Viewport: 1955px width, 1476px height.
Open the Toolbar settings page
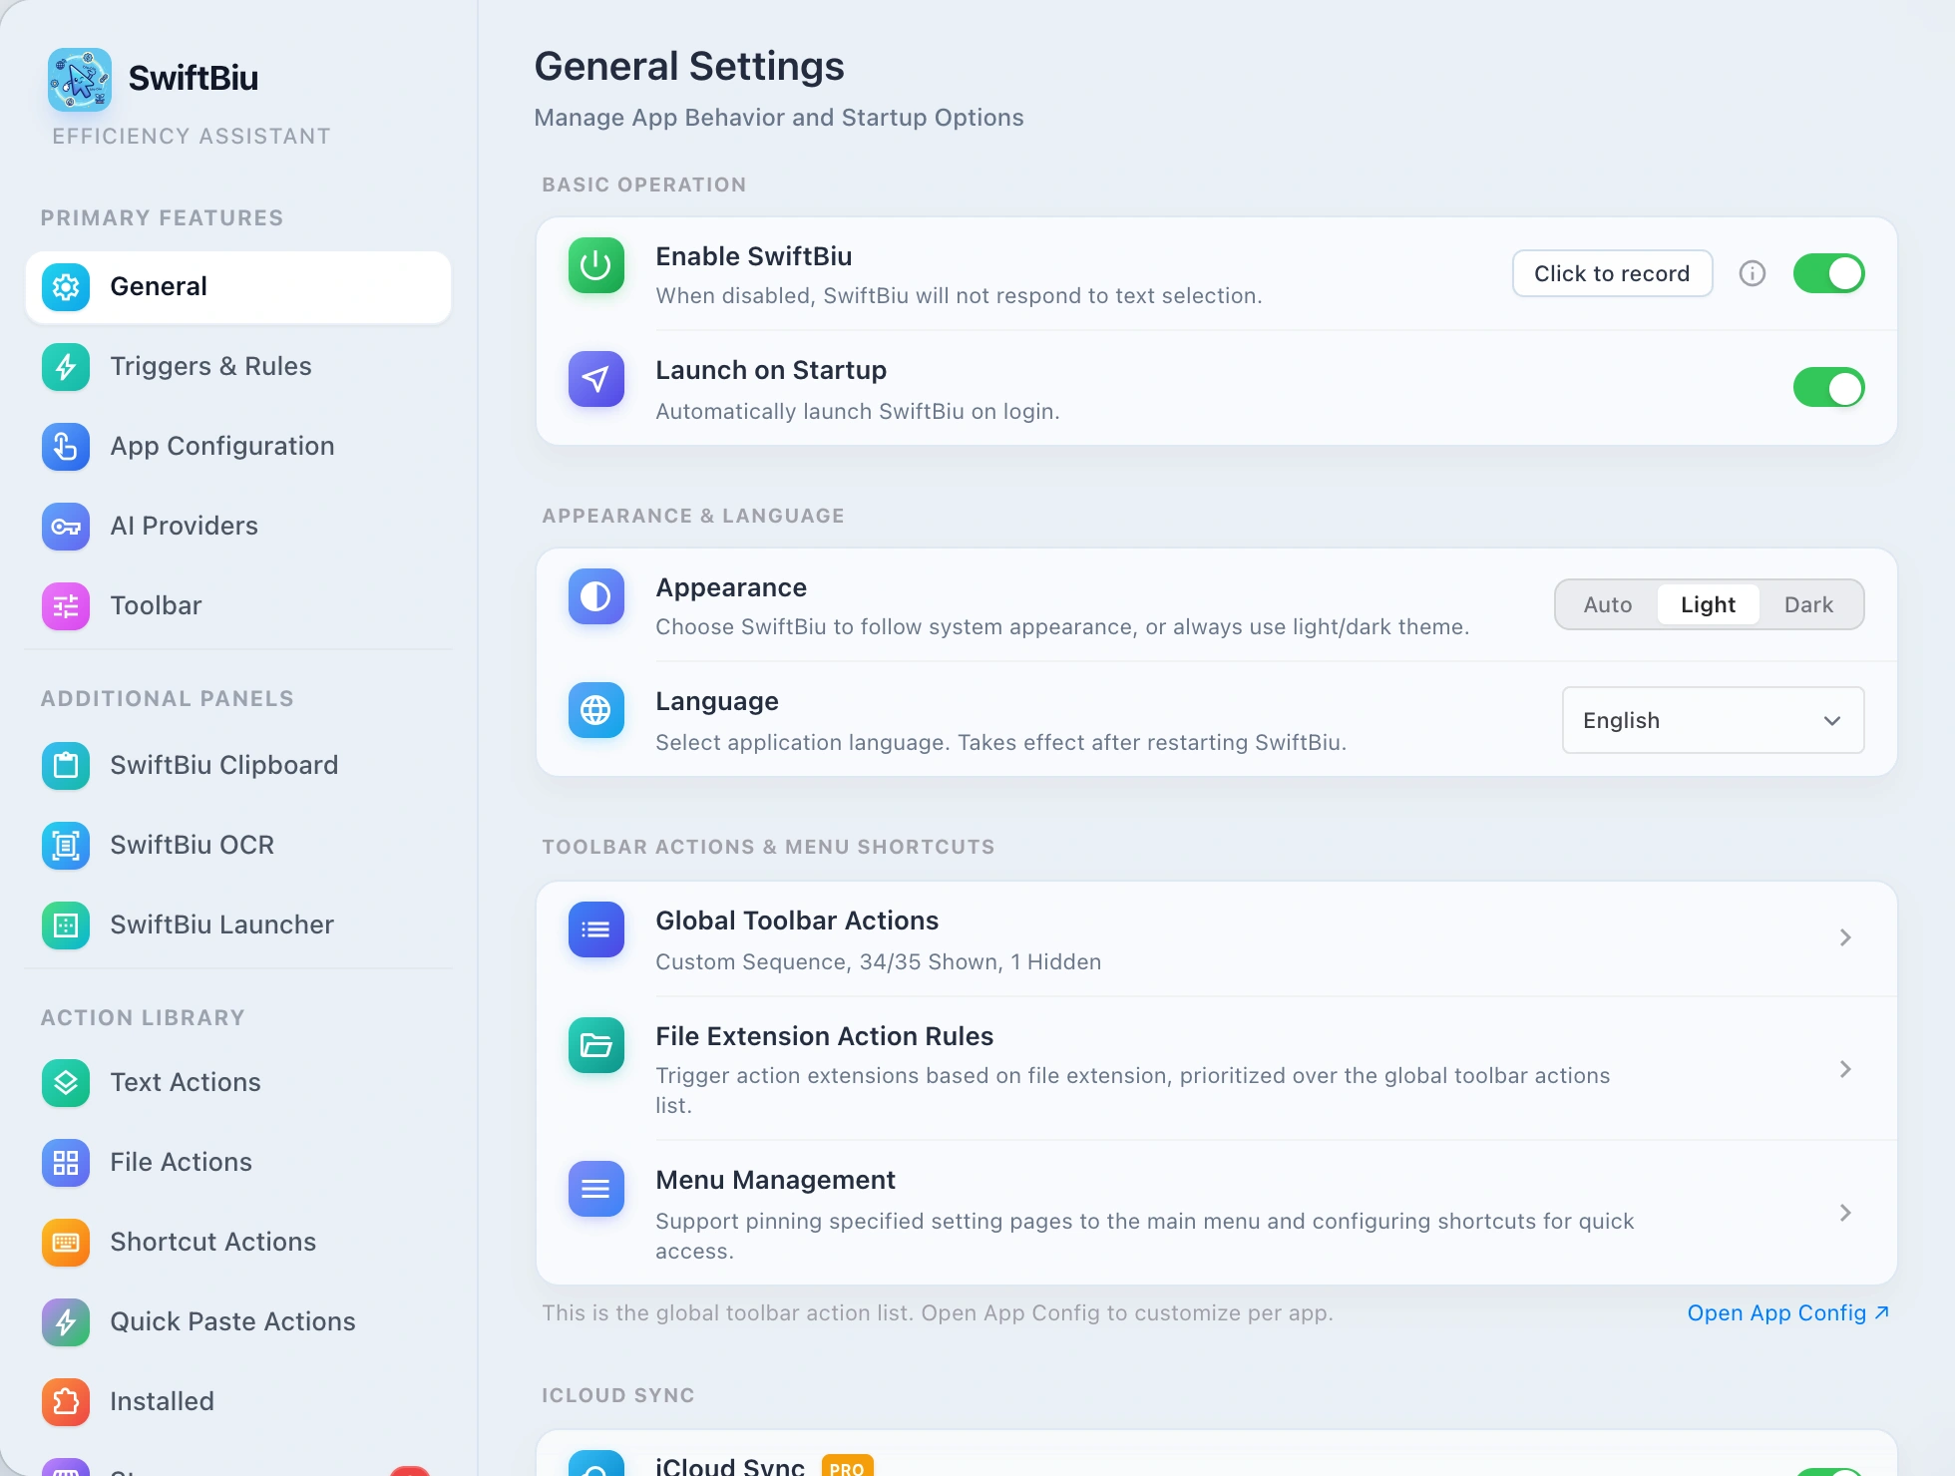pos(238,606)
